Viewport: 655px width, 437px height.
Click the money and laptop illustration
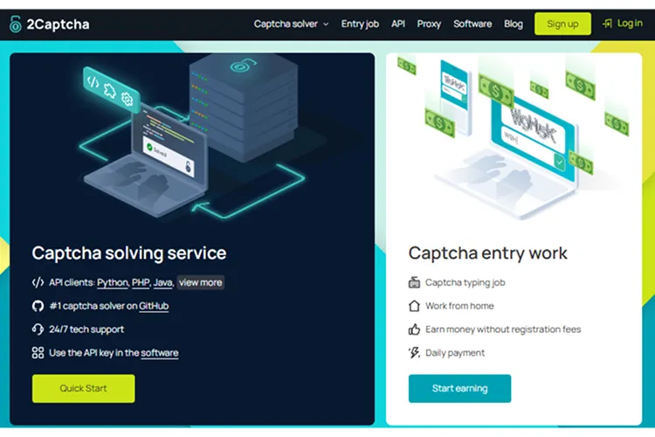pos(514,138)
